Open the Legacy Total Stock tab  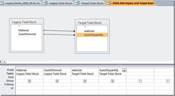[x=59, y=3]
